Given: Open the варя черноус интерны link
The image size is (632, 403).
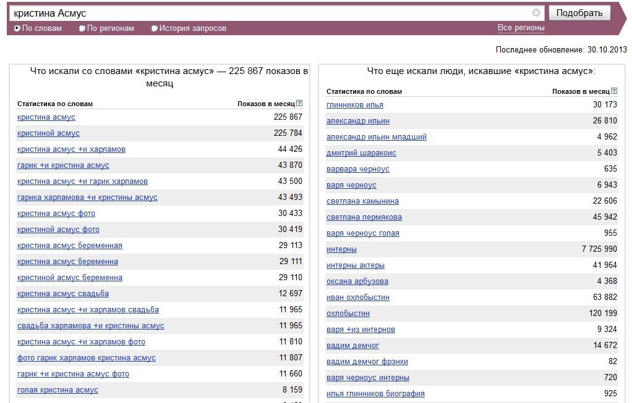Looking at the screenshot, I should (367, 378).
